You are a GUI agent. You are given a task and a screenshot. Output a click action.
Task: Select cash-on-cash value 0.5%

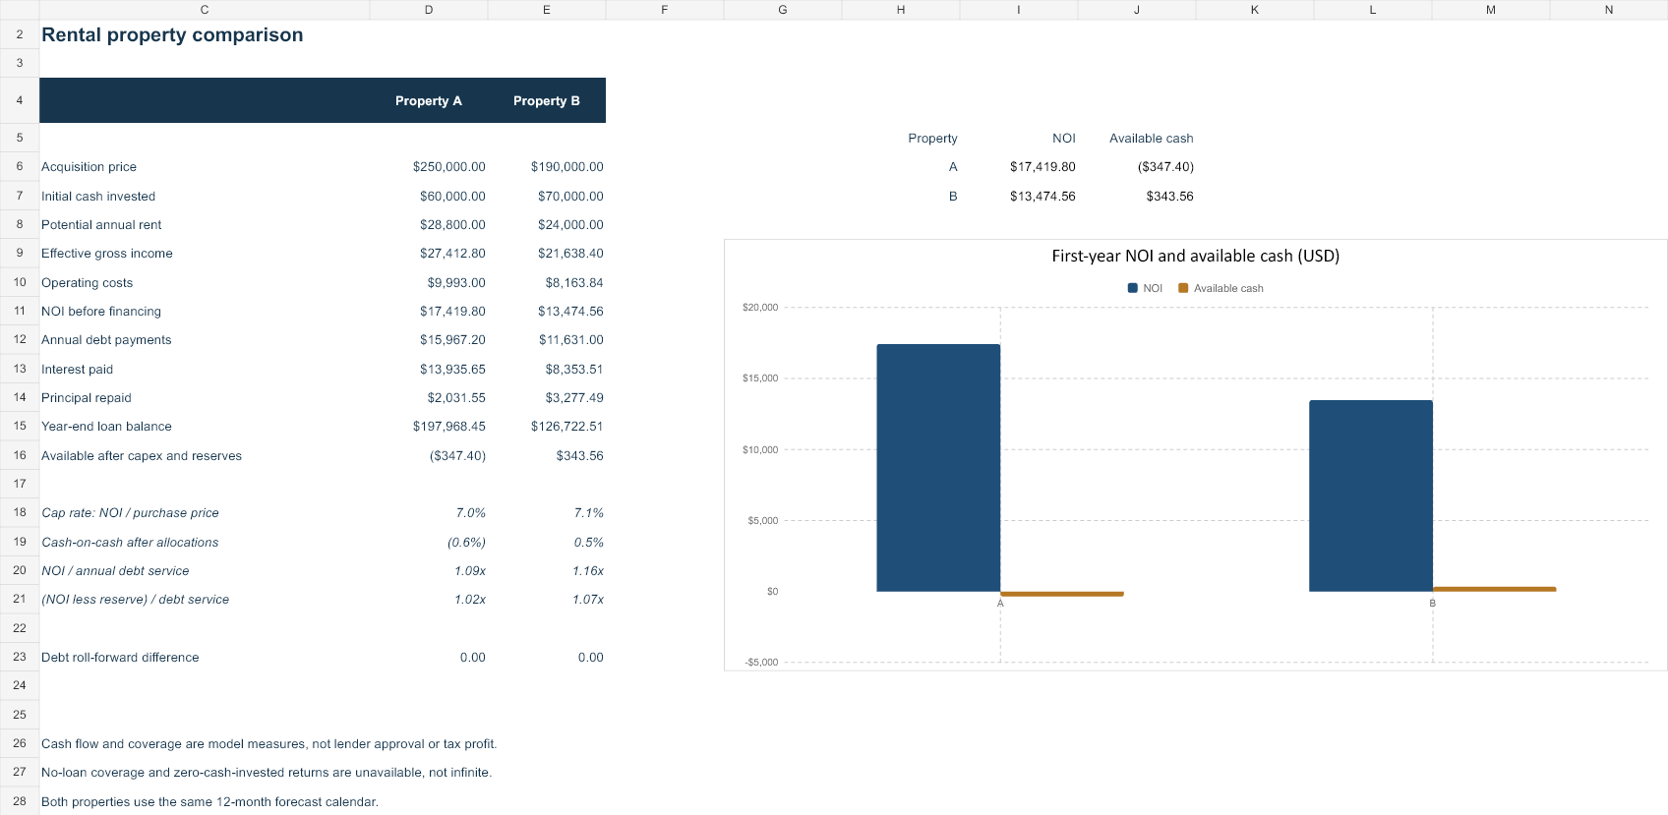[x=589, y=543]
